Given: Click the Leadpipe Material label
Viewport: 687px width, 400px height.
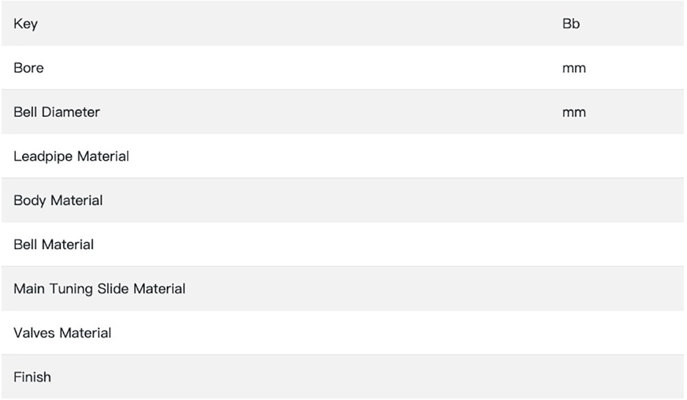Looking at the screenshot, I should (x=71, y=156).
